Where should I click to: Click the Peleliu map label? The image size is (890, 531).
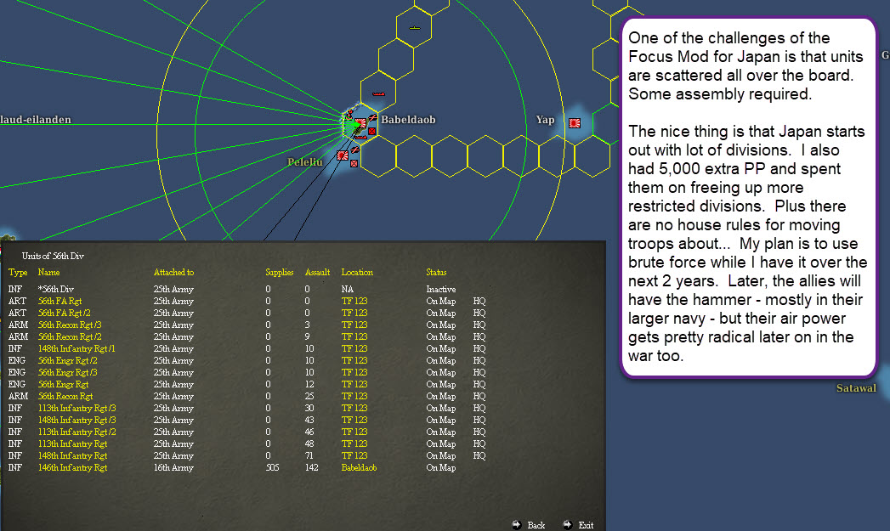(305, 162)
